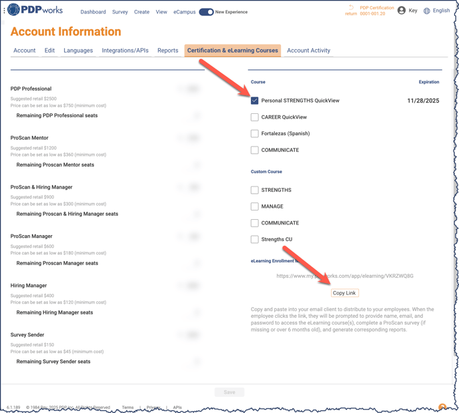Click the PDP Certification return link
Screen dimensions: 459x413
click(x=377, y=11)
